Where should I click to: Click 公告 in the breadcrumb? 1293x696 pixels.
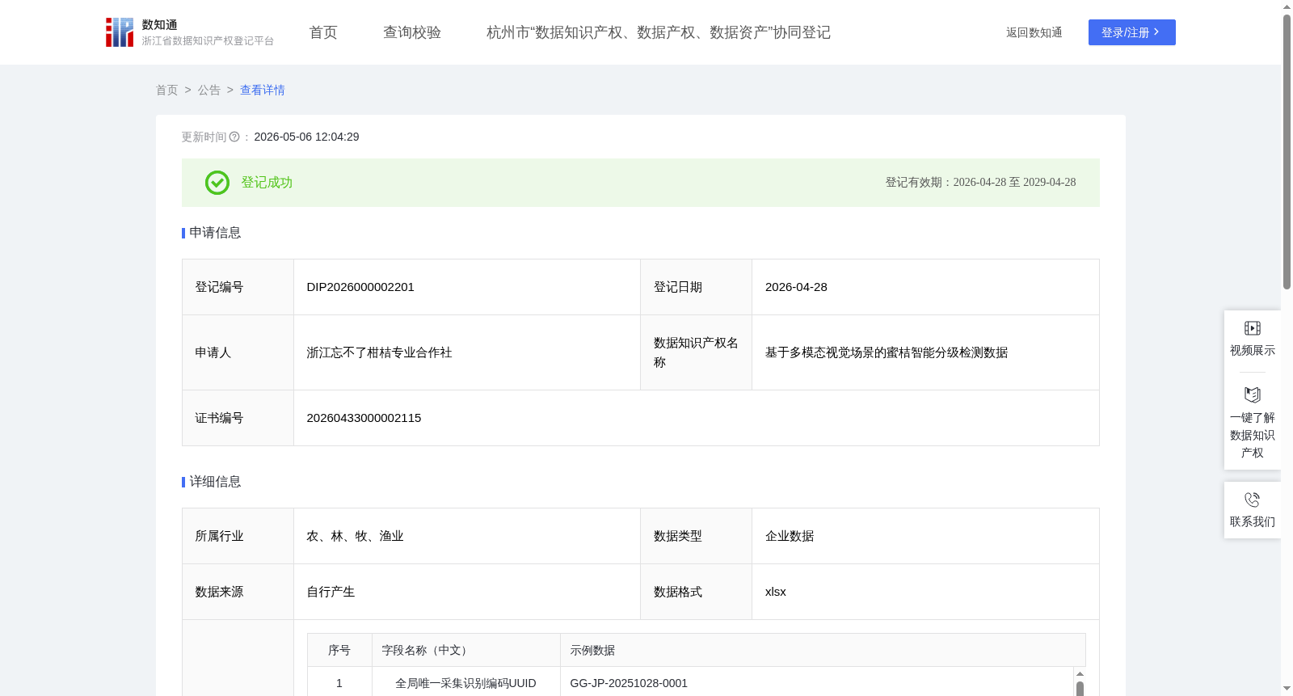[209, 91]
